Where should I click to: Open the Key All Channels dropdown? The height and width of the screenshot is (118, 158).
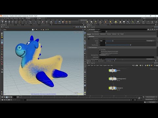151,99
